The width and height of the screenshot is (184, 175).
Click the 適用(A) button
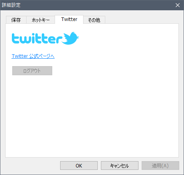pos(160,165)
